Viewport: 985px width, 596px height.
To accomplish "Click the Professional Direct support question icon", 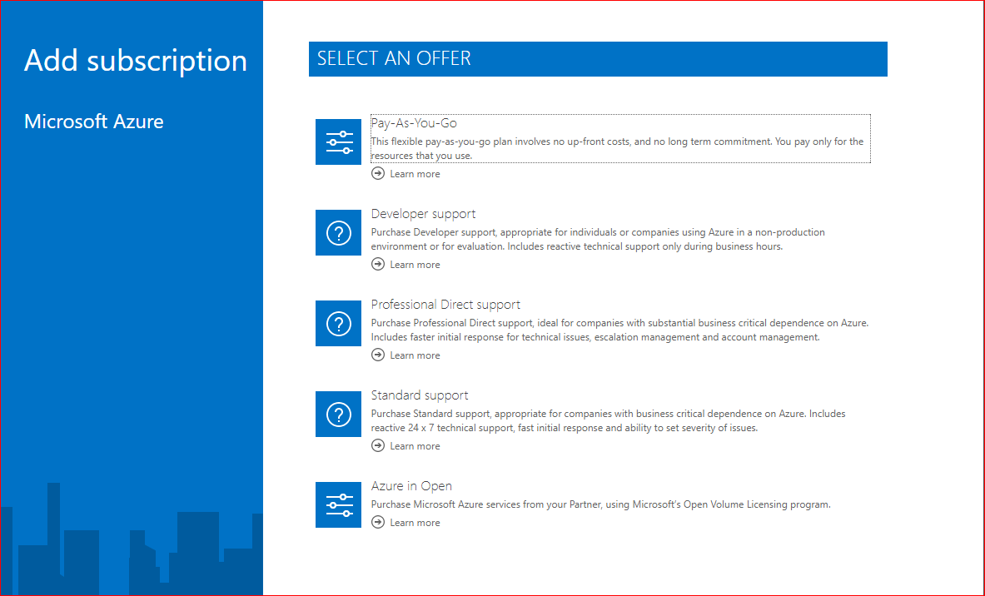I will click(x=338, y=324).
